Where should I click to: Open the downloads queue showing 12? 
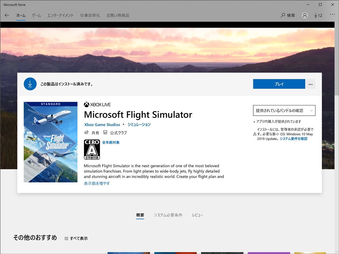318,15
